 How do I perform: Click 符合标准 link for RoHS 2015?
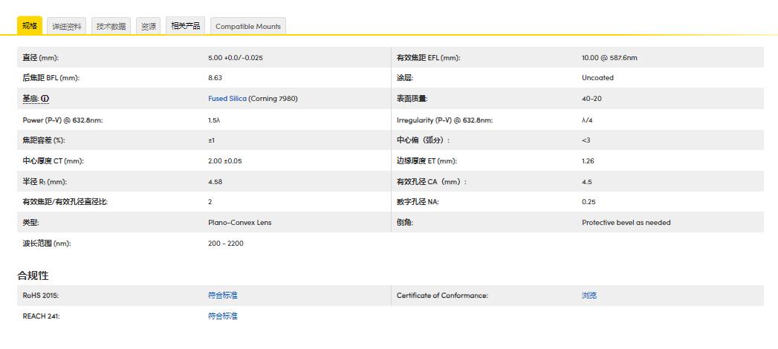click(x=223, y=296)
